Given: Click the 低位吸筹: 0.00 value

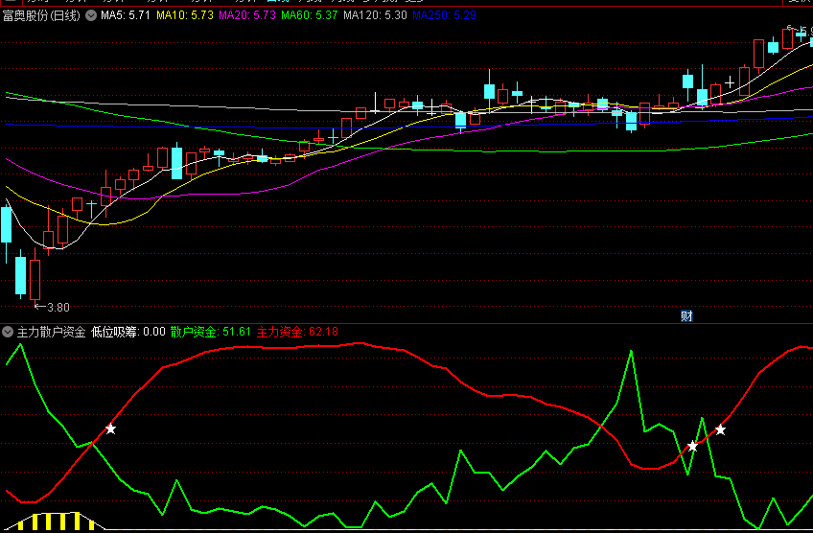Looking at the screenshot, I should (128, 332).
